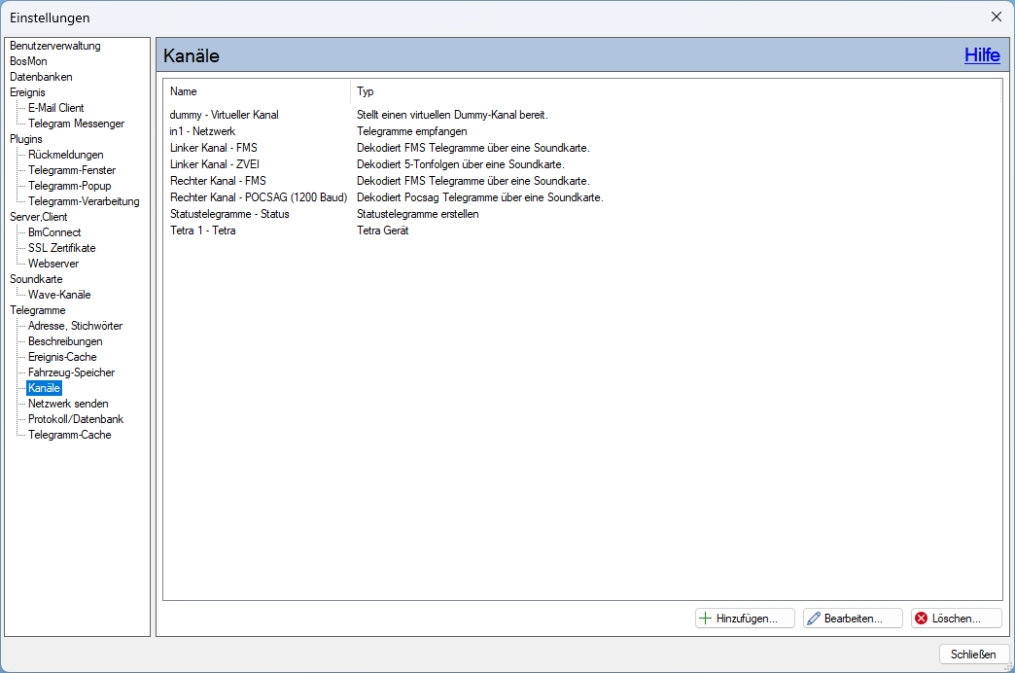Viewport: 1015px width, 673px height.
Task: Select the Soundkarte category
Action: click(x=36, y=279)
